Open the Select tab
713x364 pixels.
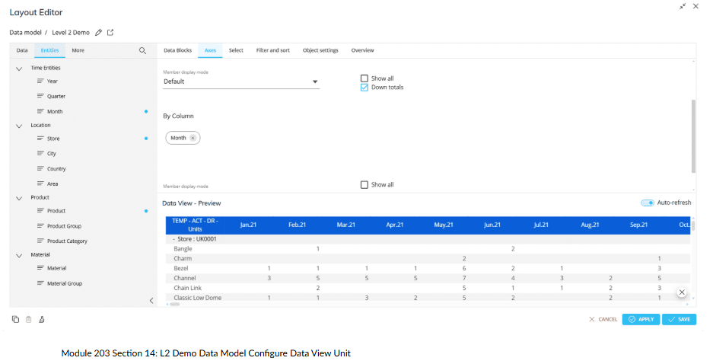coord(236,50)
